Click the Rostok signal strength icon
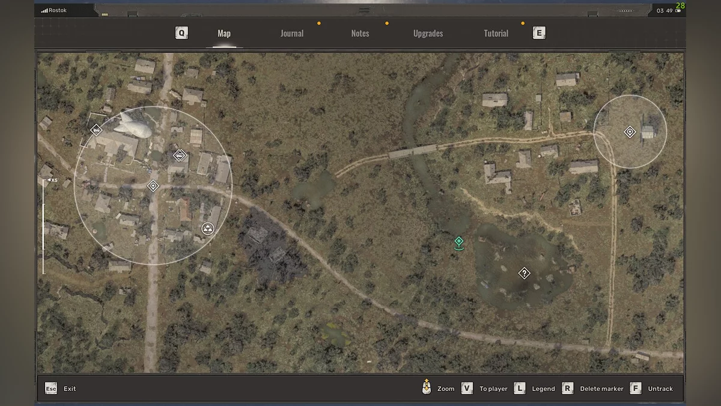721x406 pixels. coord(44,11)
